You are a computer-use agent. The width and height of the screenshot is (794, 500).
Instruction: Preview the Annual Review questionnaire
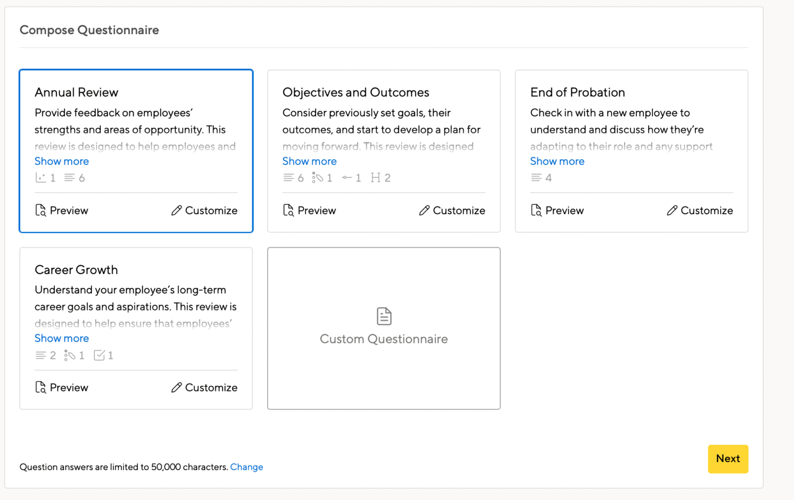[x=62, y=210]
